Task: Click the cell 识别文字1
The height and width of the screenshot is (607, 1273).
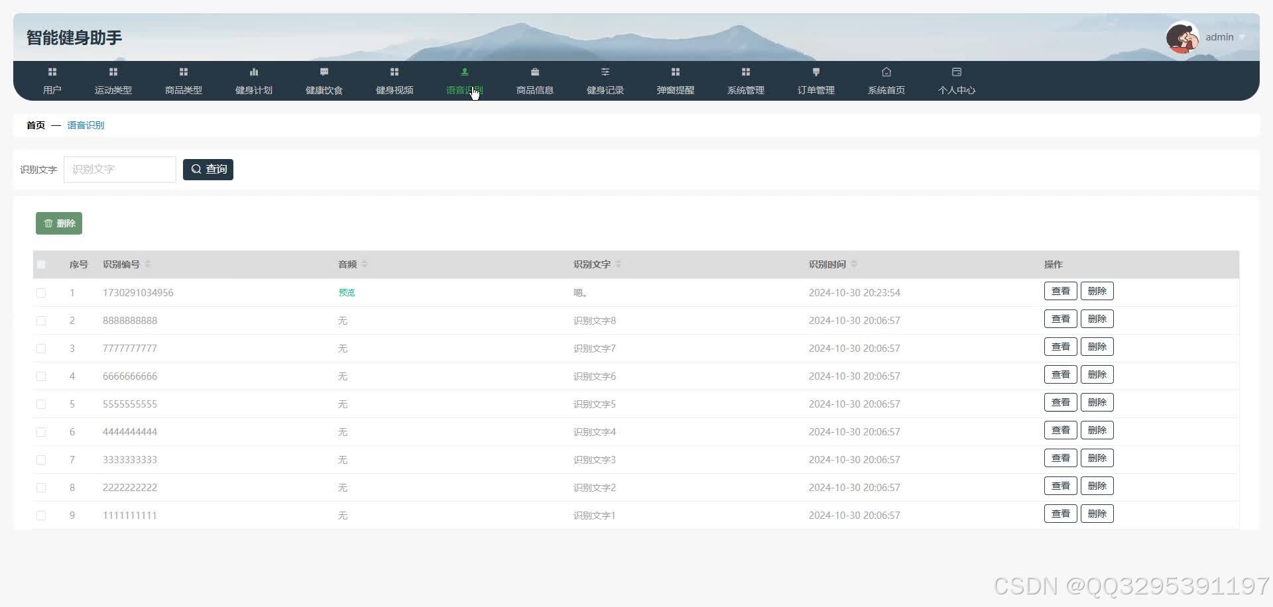Action: click(595, 516)
